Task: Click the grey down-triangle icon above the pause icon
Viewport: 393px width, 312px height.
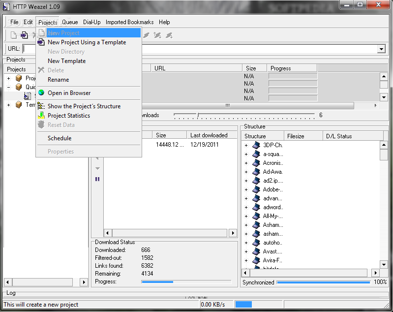Action: pos(98,168)
